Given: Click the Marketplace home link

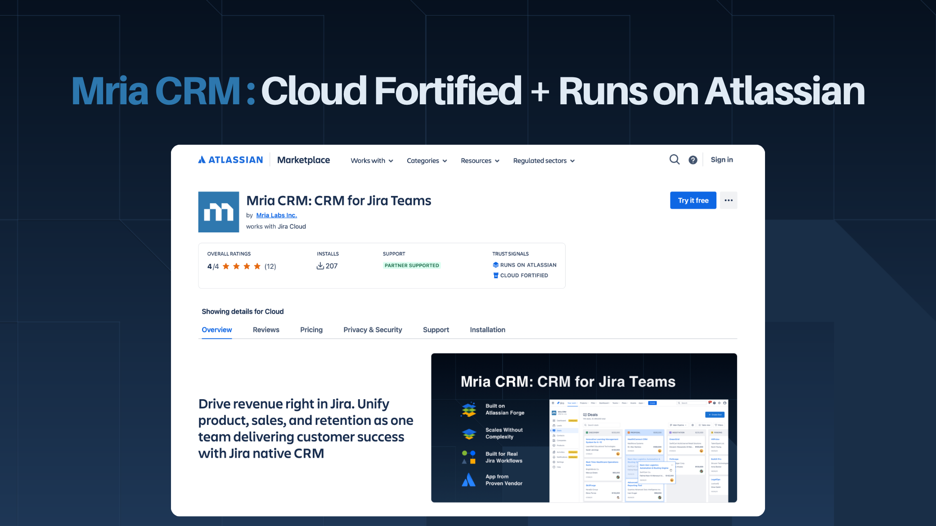Looking at the screenshot, I should [x=303, y=160].
